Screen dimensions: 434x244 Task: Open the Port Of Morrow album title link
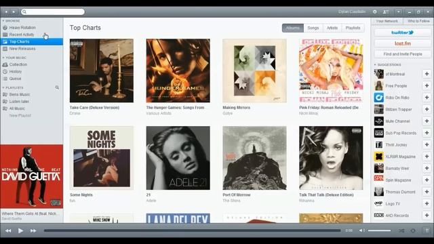pyautogui.click(x=237, y=195)
